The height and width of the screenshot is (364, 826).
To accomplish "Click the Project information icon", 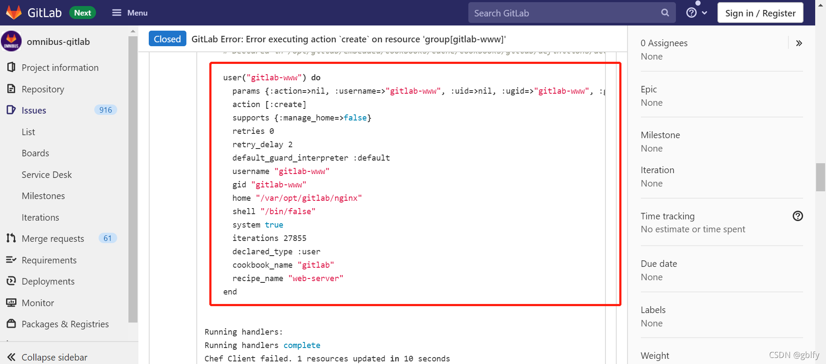I will tap(11, 67).
